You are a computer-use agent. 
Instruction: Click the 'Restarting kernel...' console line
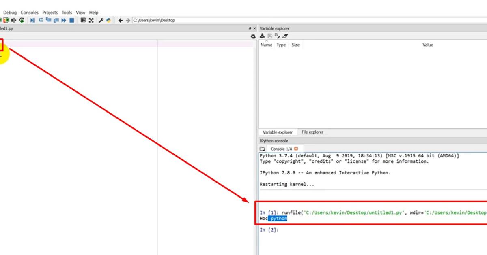tap(287, 184)
